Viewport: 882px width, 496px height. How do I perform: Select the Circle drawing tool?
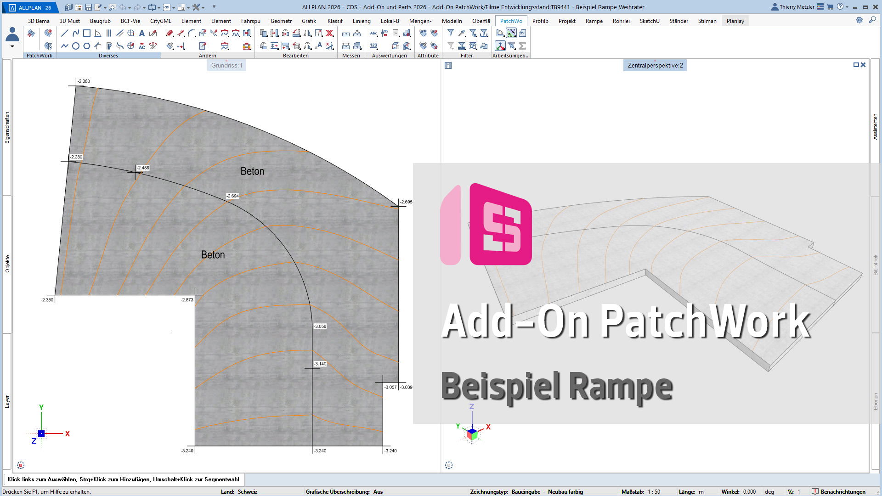click(x=76, y=46)
